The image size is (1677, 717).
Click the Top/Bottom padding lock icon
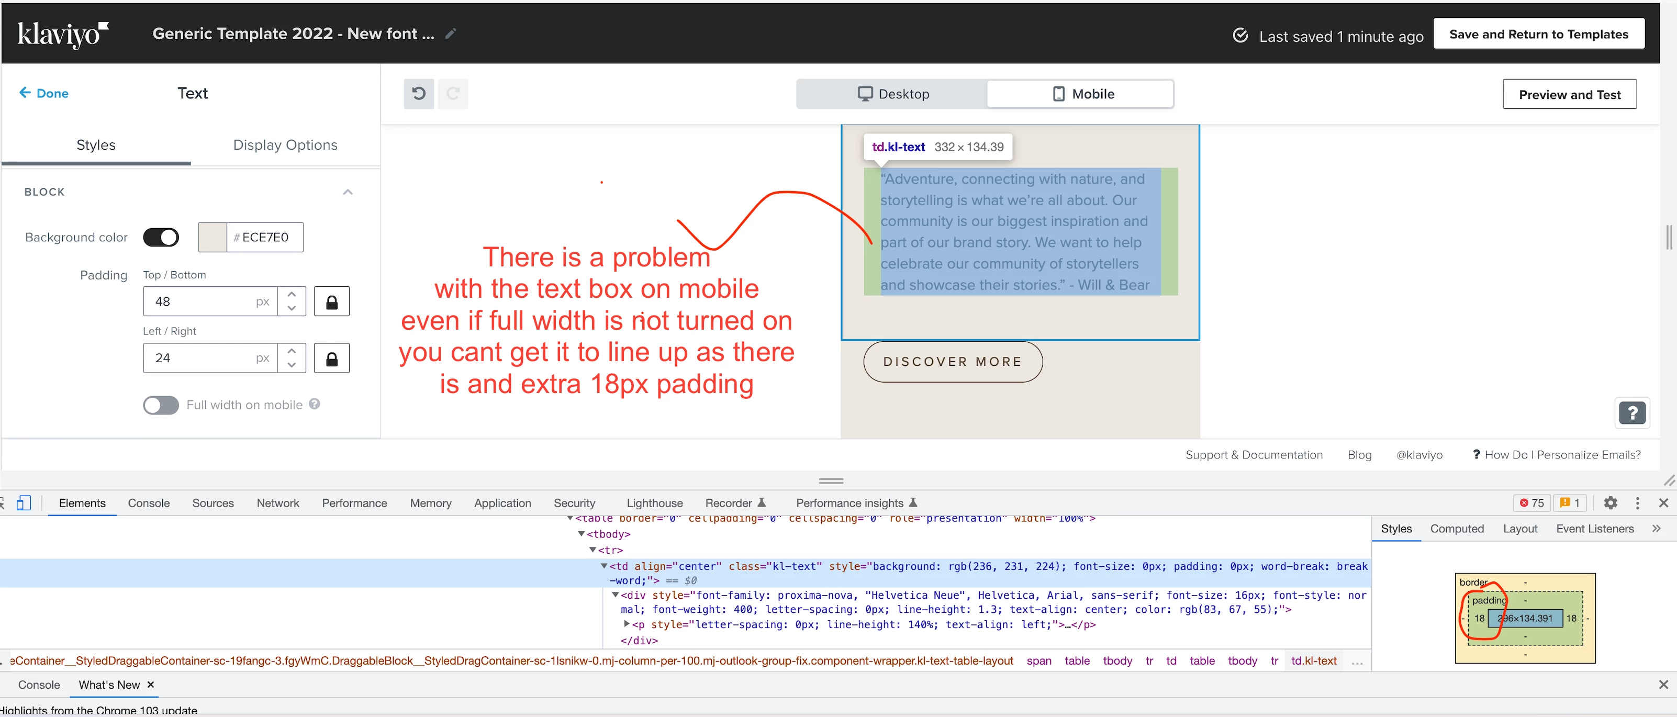pos(331,302)
